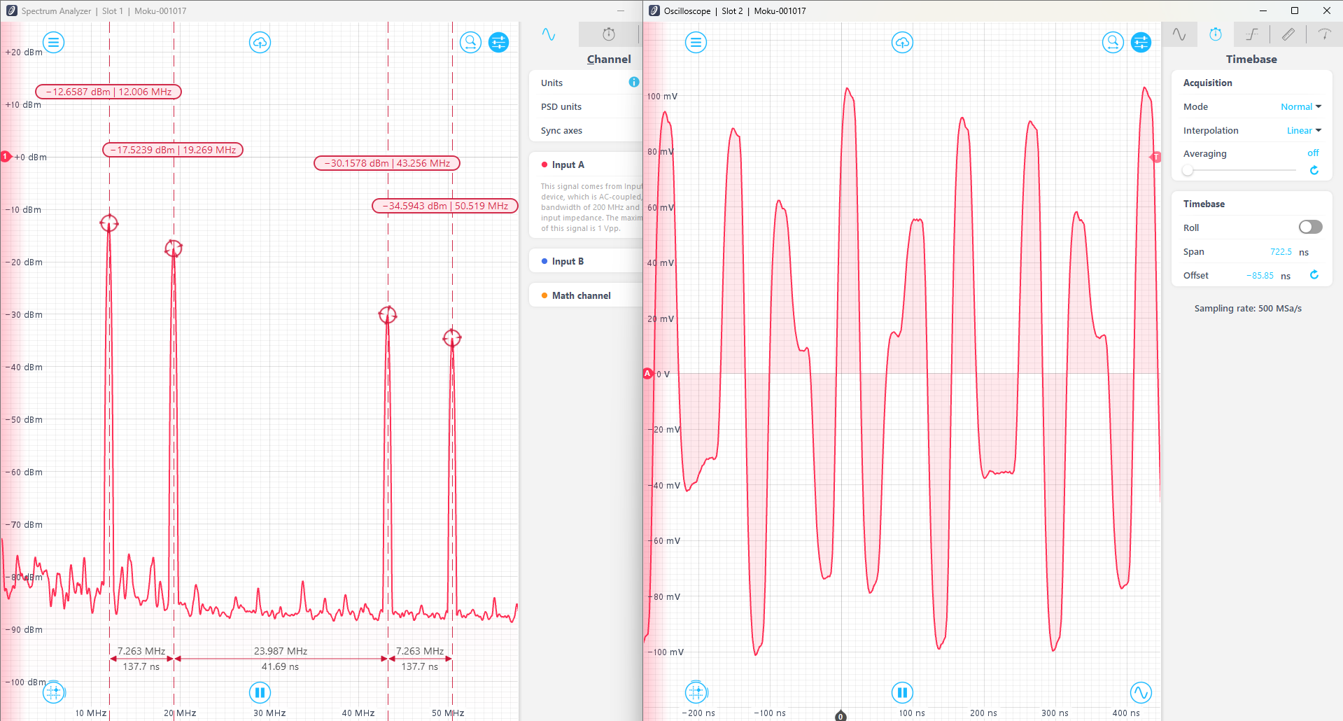
Task: Toggle the Input B channel enable dot
Action: [546, 261]
